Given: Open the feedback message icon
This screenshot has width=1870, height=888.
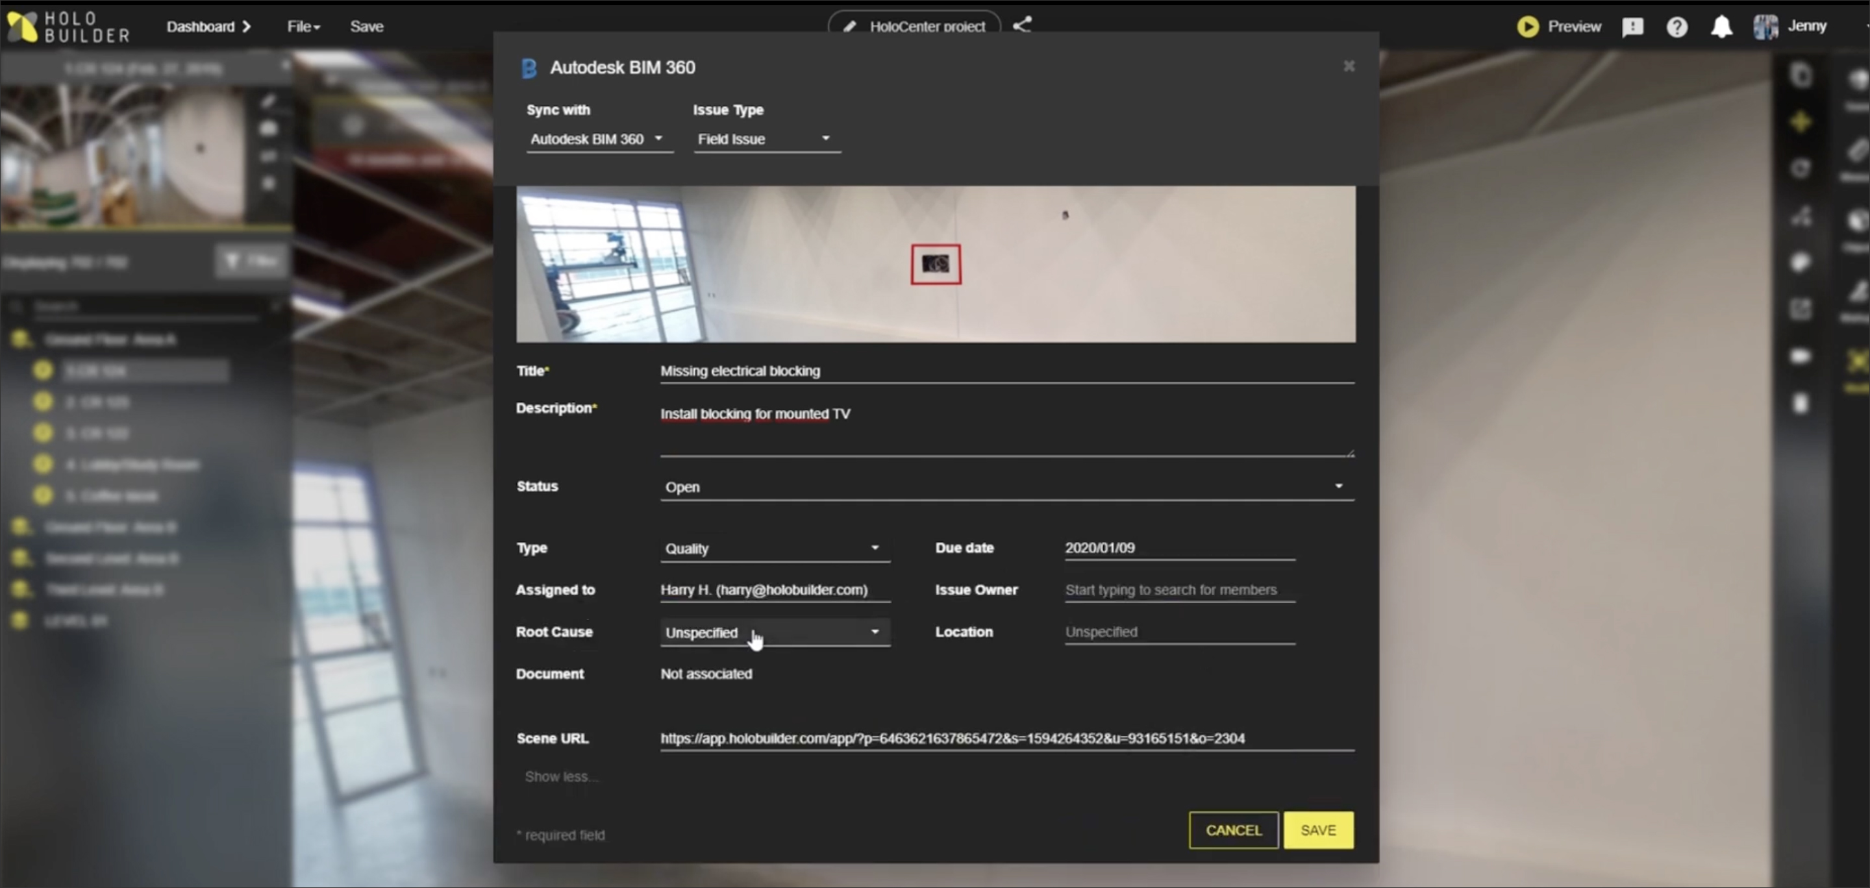Looking at the screenshot, I should point(1632,27).
